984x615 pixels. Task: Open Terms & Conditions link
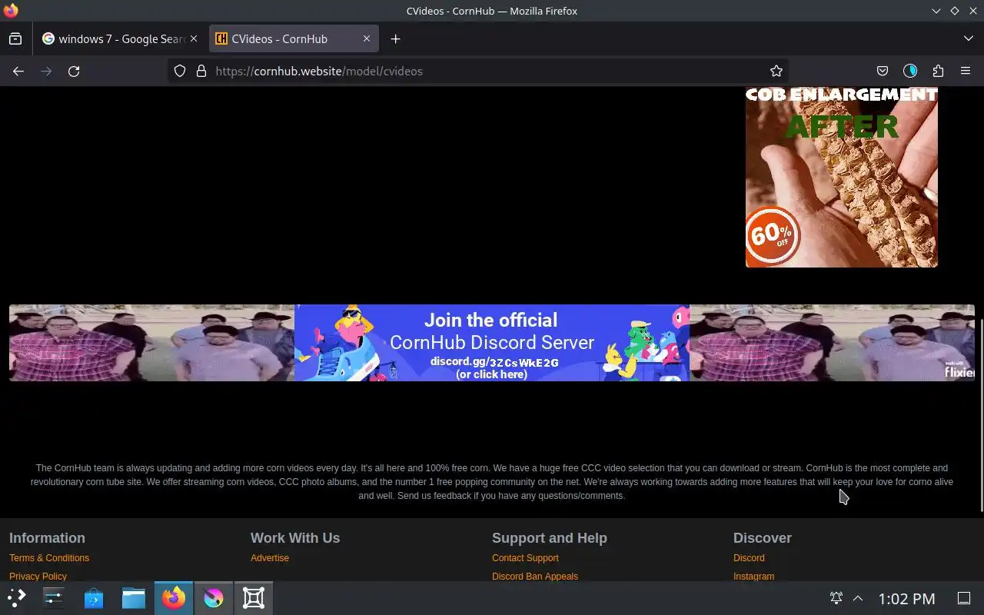point(49,558)
